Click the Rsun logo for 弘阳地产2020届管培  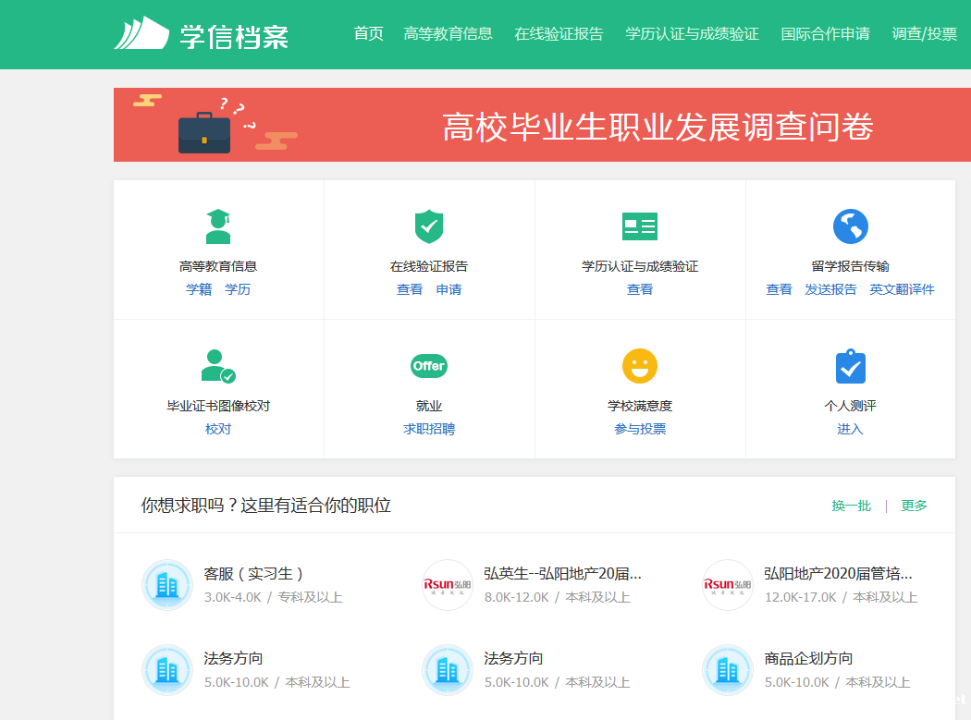728,585
